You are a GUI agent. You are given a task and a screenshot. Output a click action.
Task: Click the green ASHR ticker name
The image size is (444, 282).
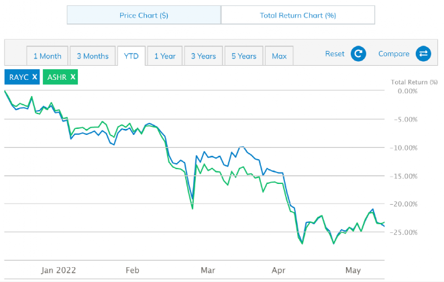56,77
